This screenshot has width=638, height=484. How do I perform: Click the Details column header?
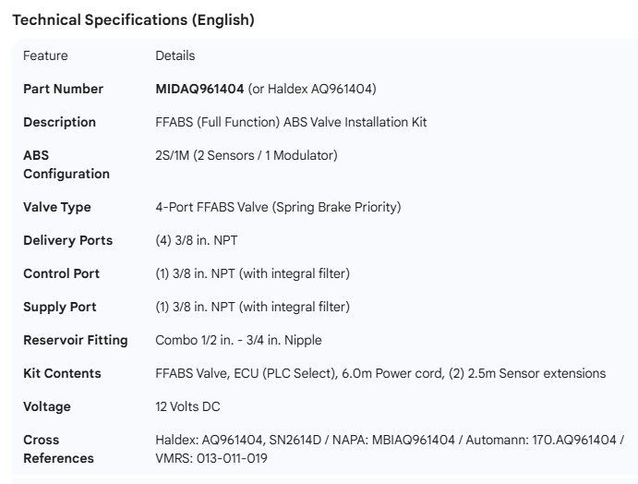coord(175,55)
